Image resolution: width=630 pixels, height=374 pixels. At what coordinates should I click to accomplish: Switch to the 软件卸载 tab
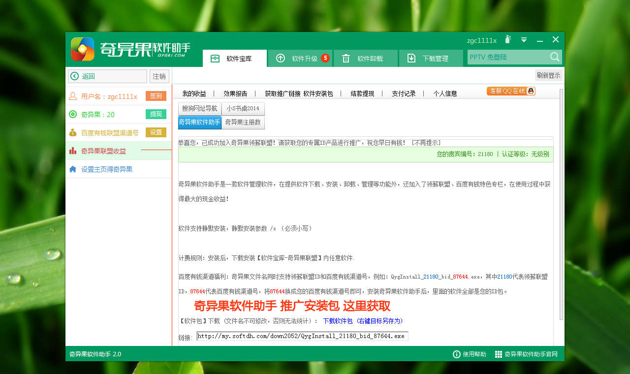coord(366,59)
